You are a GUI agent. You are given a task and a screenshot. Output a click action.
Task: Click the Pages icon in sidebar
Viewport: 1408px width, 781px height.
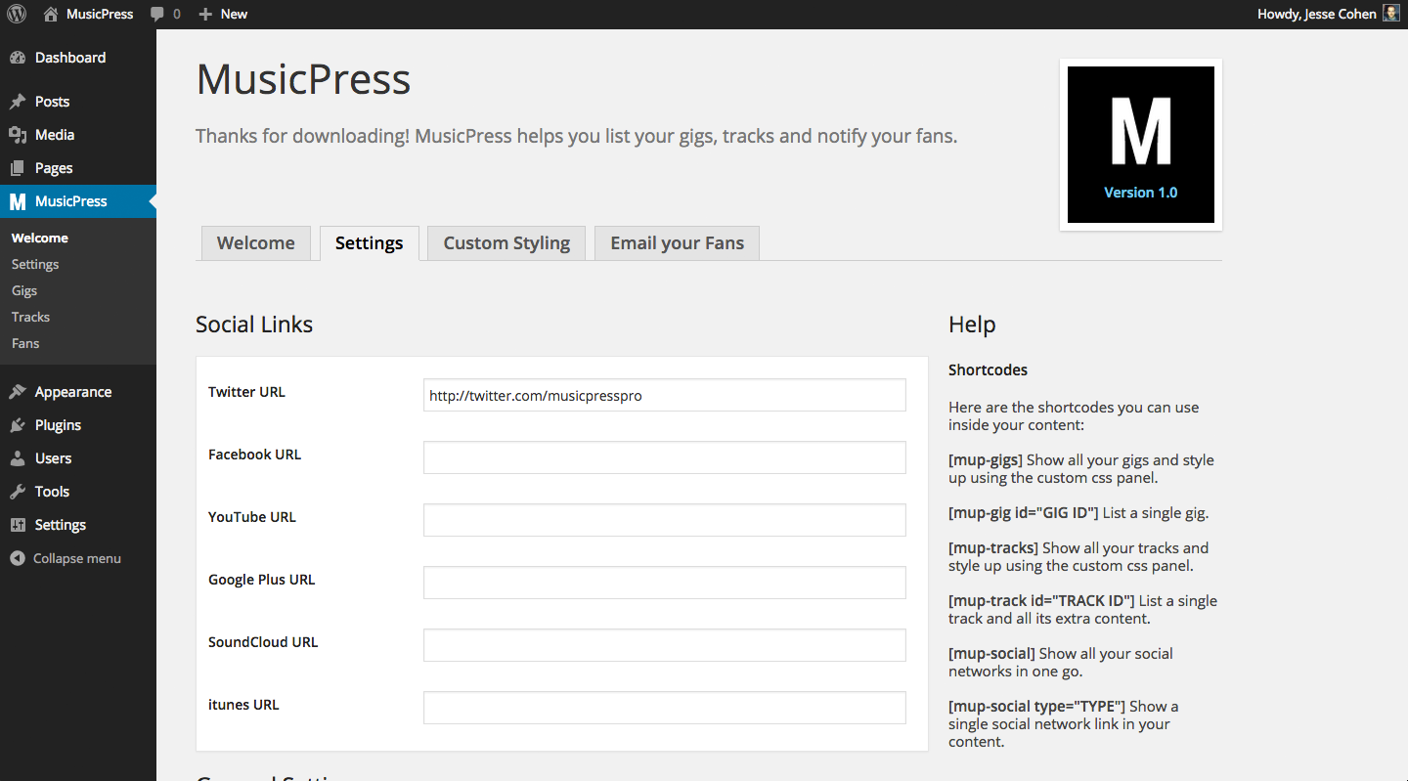[18, 168]
